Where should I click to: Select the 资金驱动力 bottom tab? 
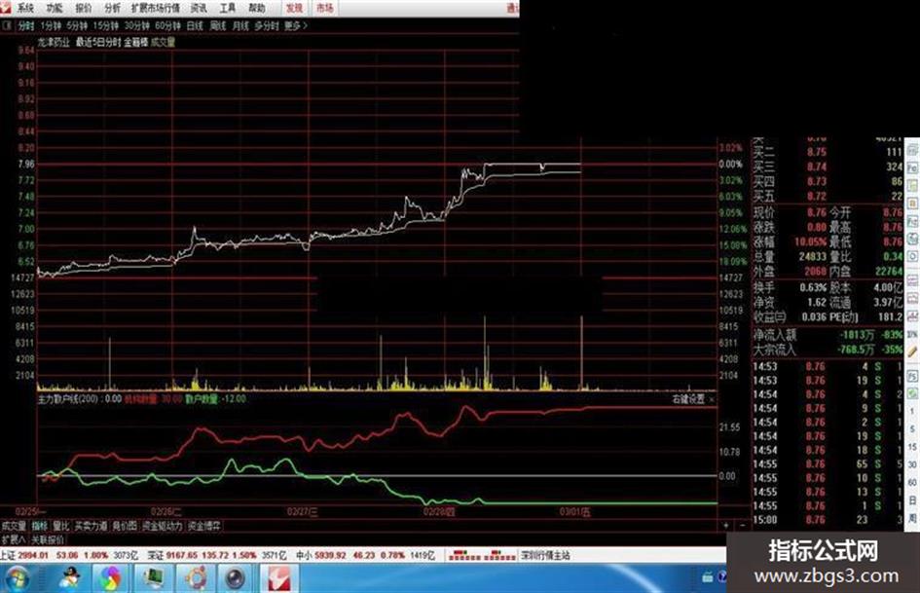pos(163,526)
